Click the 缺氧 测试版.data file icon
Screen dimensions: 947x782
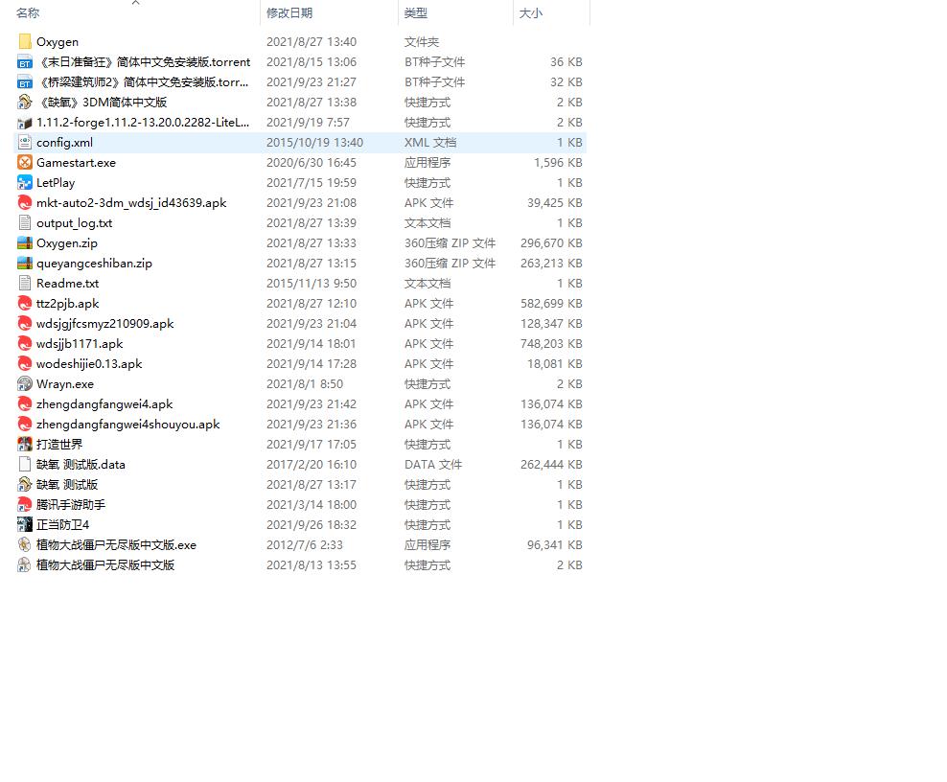tap(25, 465)
